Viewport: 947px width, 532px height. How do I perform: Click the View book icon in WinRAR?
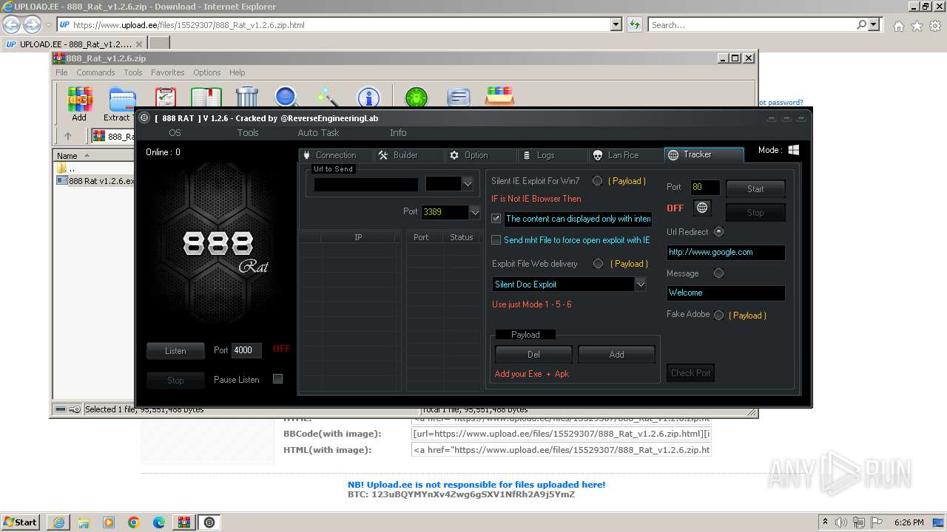click(x=206, y=98)
